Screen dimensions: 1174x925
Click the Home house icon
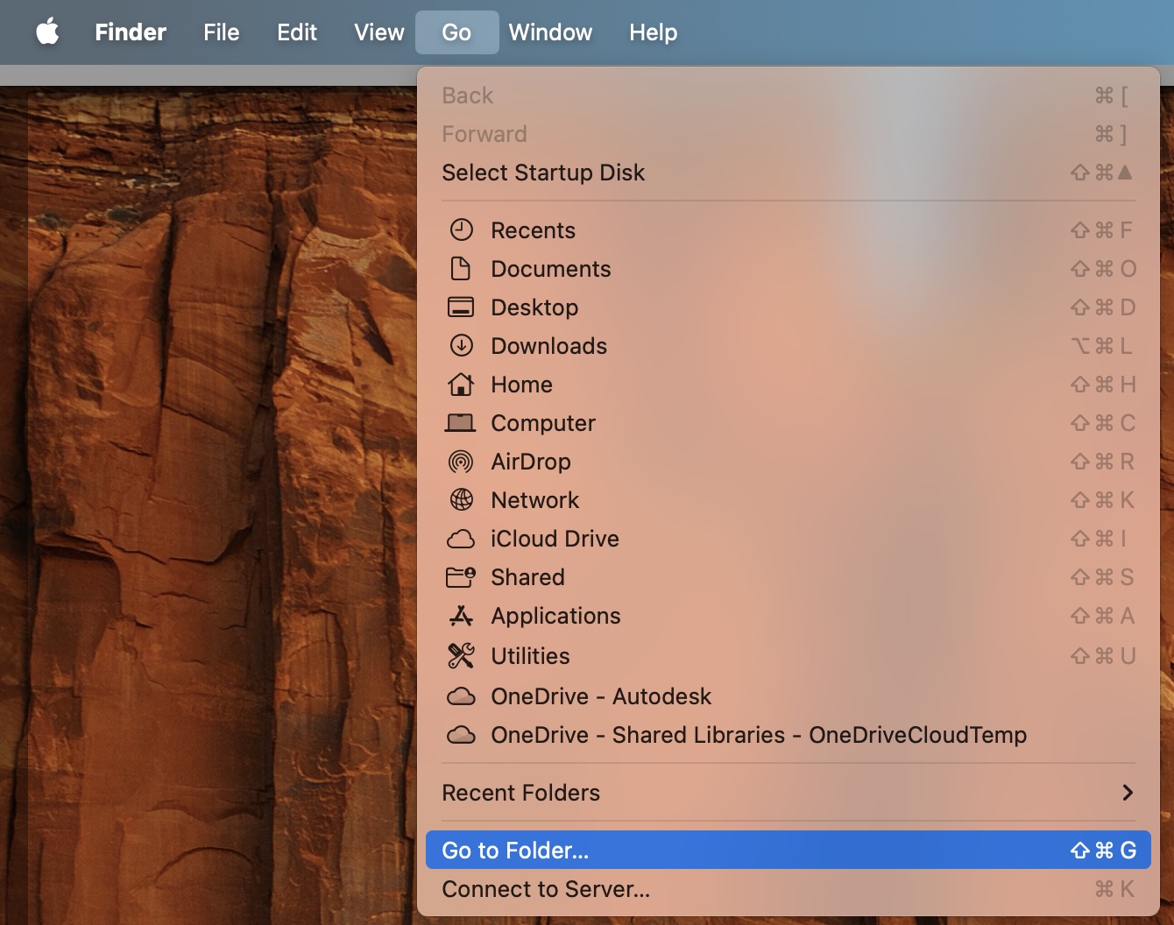463,384
